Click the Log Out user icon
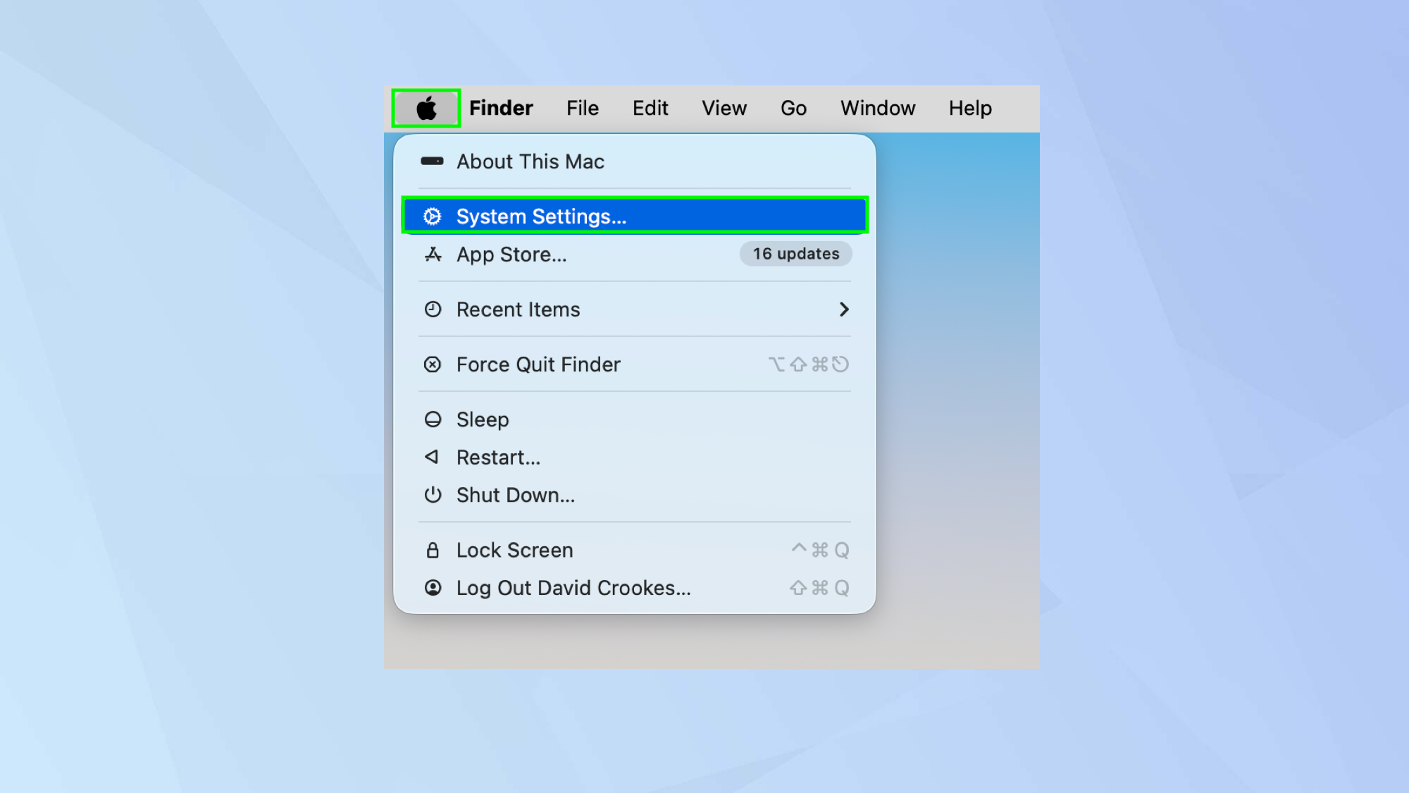 coord(432,587)
